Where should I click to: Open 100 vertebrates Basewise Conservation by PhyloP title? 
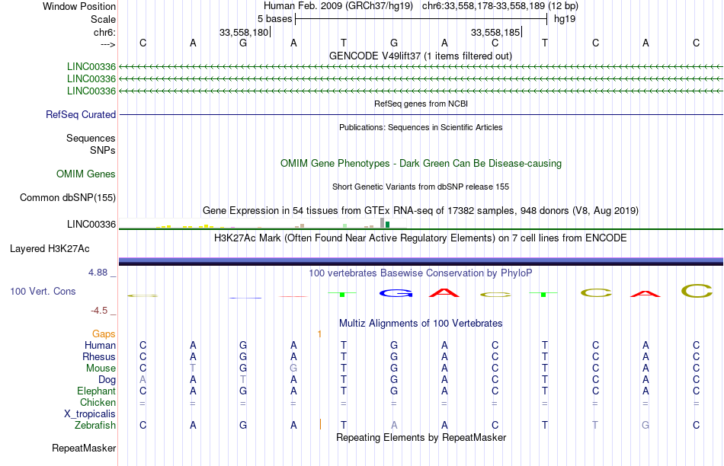click(421, 273)
